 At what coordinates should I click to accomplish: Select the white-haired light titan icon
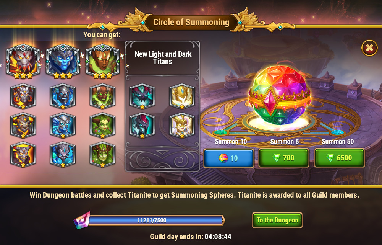coord(182,126)
